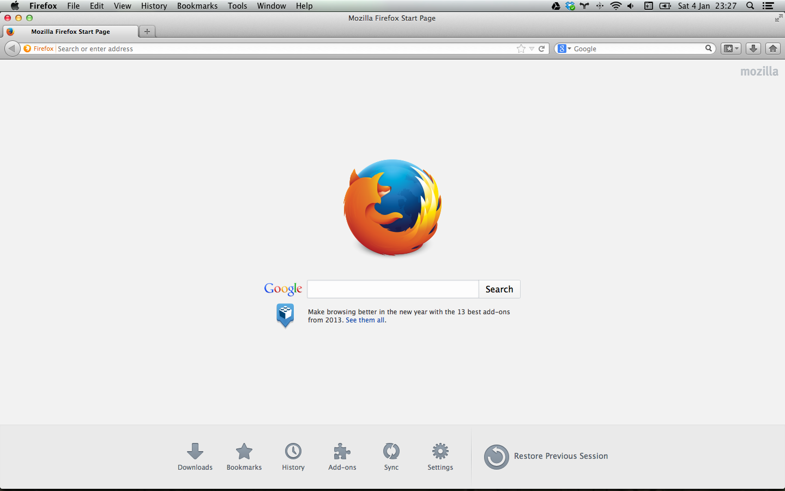Click the Search button on start page
785x491 pixels.
(x=499, y=289)
